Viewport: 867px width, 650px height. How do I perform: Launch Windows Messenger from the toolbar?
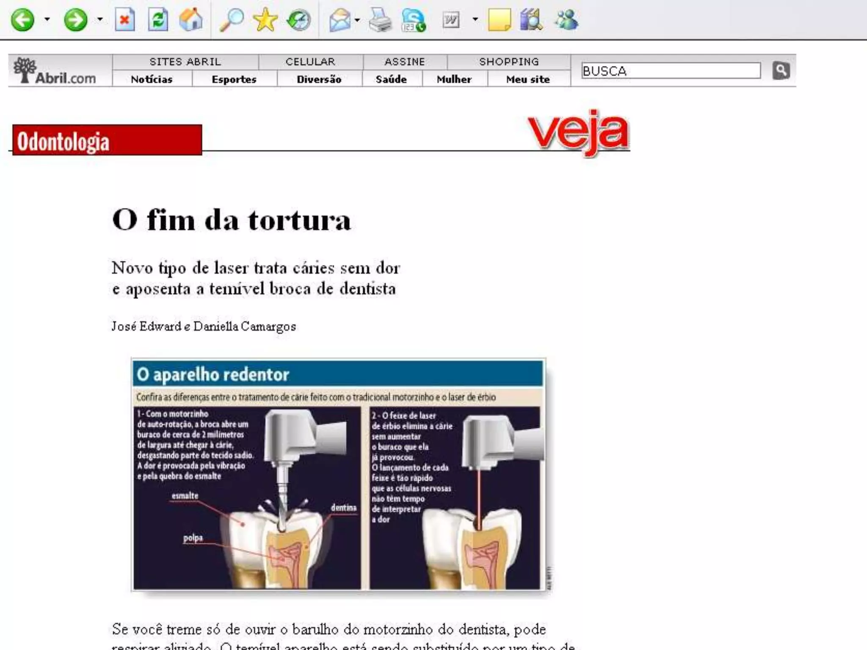[566, 20]
